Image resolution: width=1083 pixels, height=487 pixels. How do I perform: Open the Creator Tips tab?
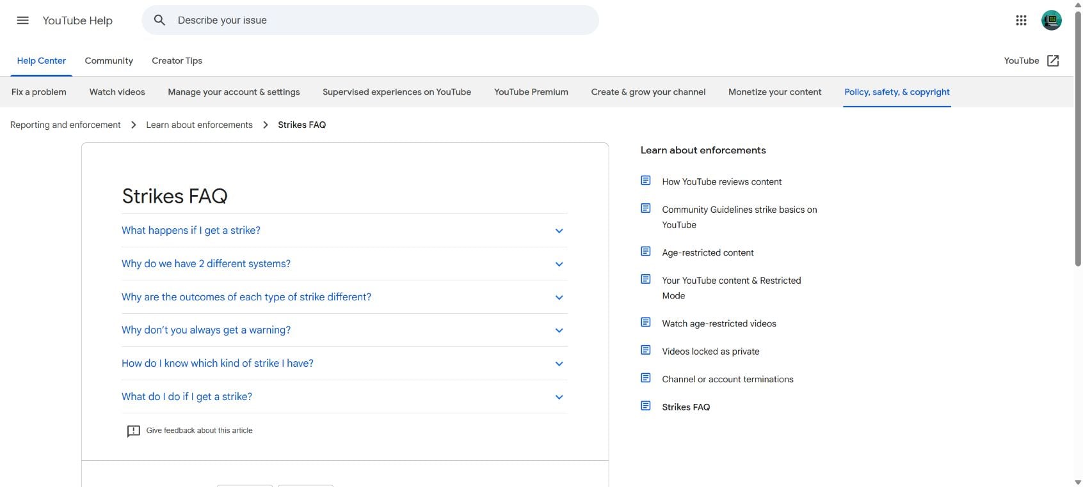(x=177, y=61)
